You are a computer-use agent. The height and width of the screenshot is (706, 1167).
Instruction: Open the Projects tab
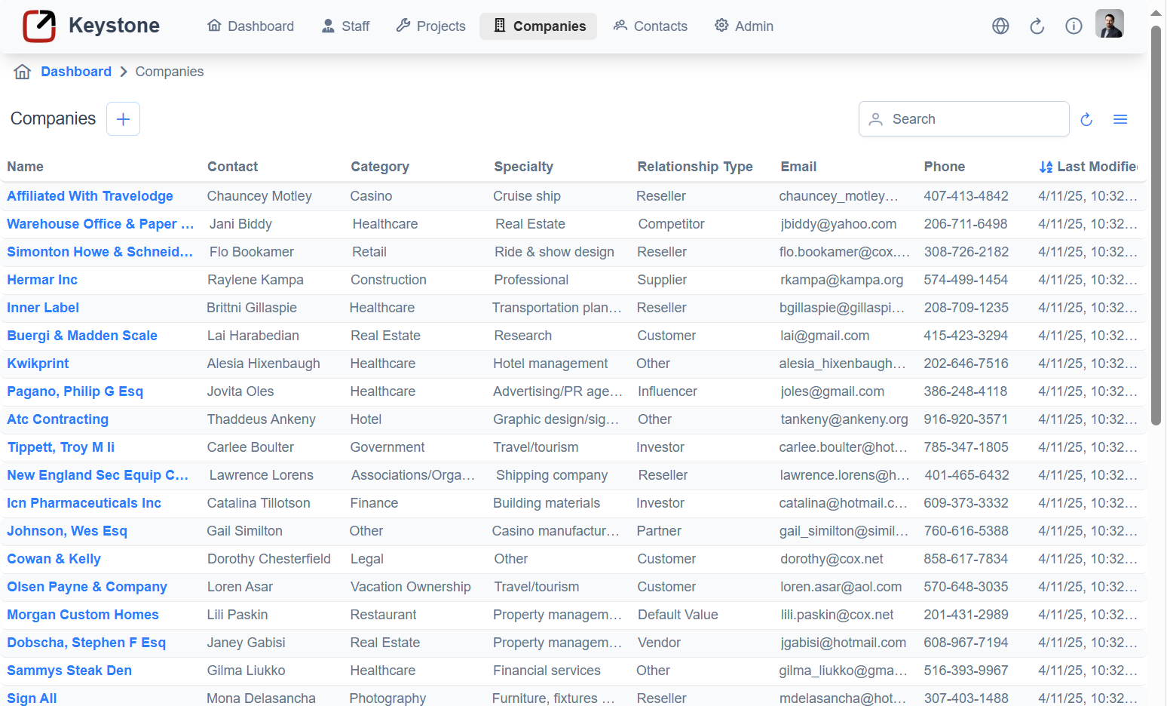(x=431, y=26)
